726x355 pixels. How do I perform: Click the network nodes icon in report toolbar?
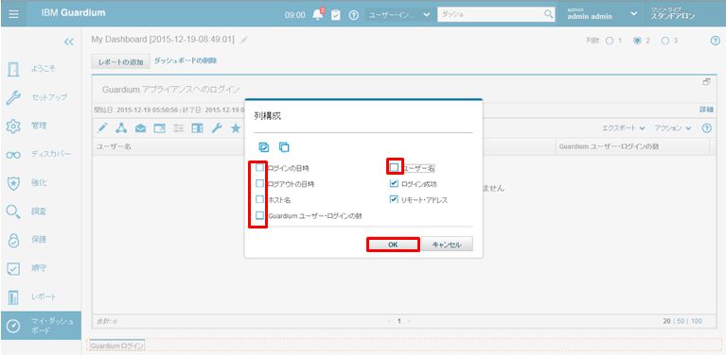pyautogui.click(x=121, y=128)
